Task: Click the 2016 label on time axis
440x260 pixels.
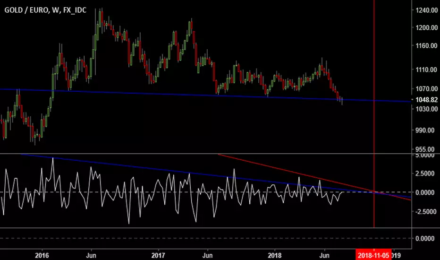Action: tap(42, 255)
